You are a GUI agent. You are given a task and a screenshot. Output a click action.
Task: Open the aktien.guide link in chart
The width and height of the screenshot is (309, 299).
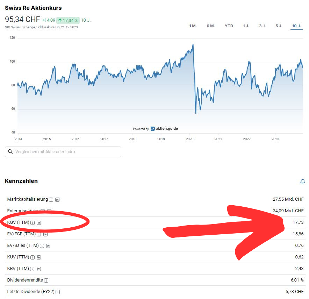164,129
